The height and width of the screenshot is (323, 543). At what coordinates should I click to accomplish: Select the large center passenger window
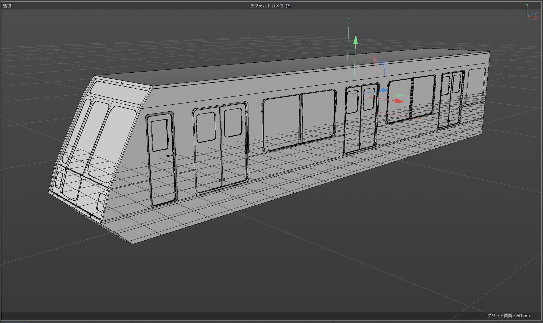coord(299,121)
